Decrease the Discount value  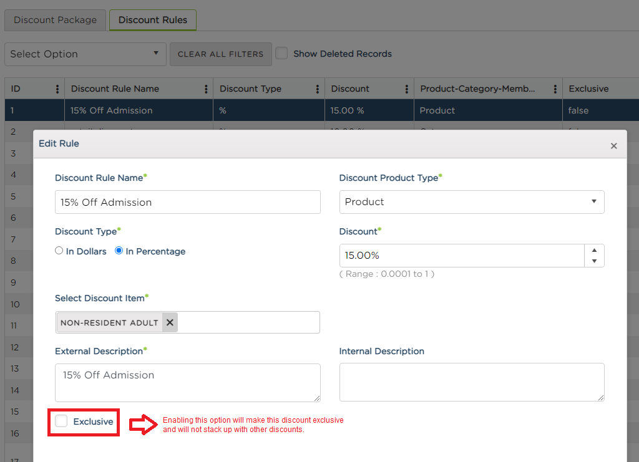[594, 261]
